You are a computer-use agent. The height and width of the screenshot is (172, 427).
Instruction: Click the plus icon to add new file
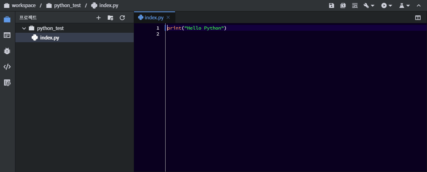(x=99, y=18)
